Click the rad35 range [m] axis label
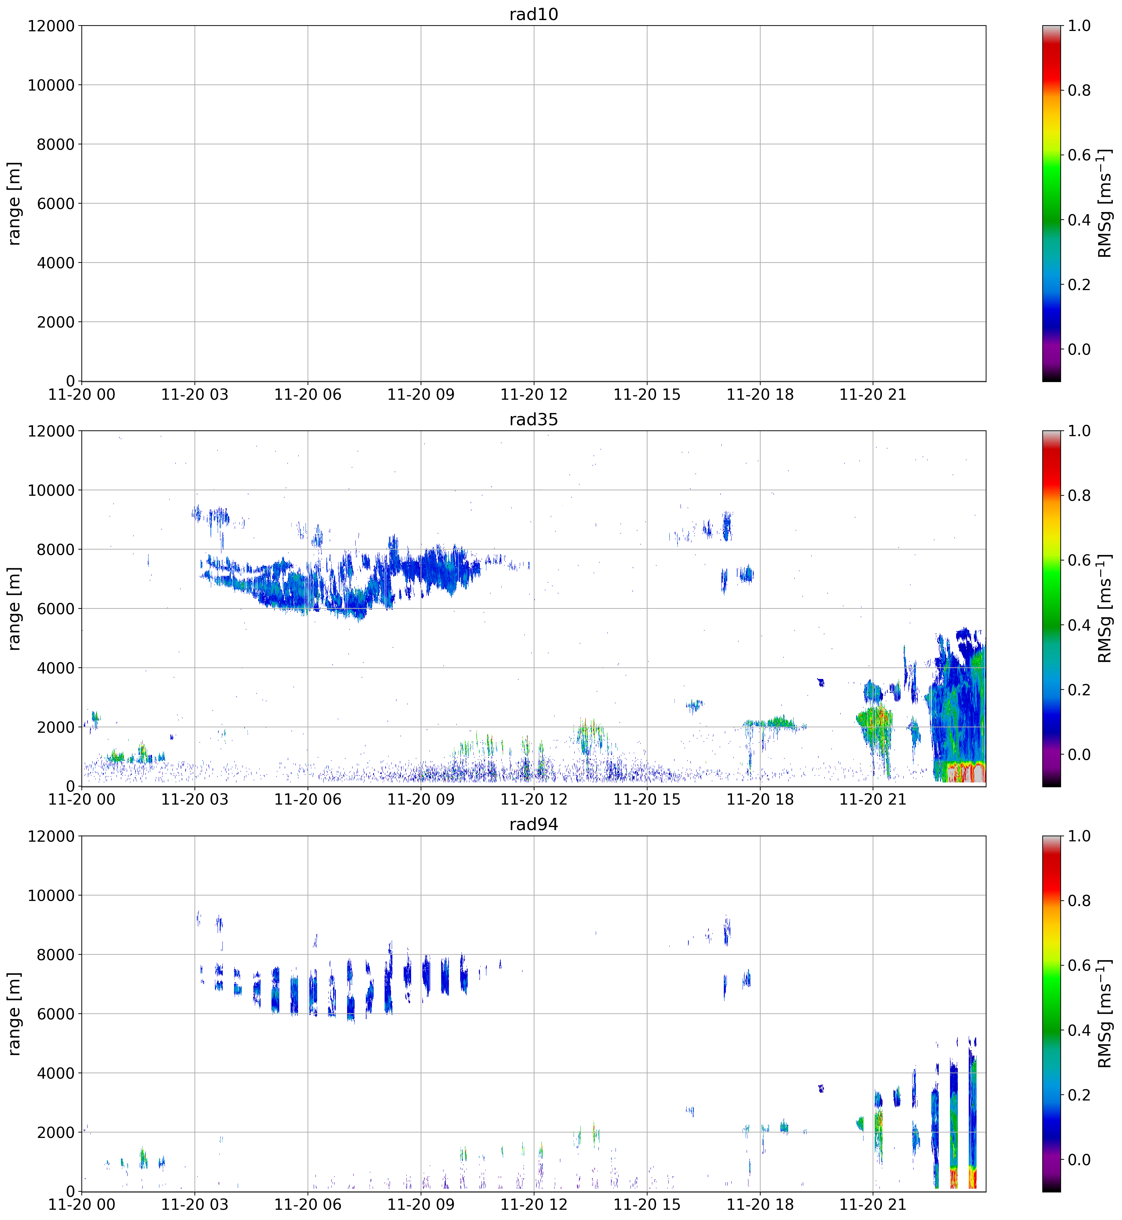The image size is (1122, 1220). (x=15, y=608)
